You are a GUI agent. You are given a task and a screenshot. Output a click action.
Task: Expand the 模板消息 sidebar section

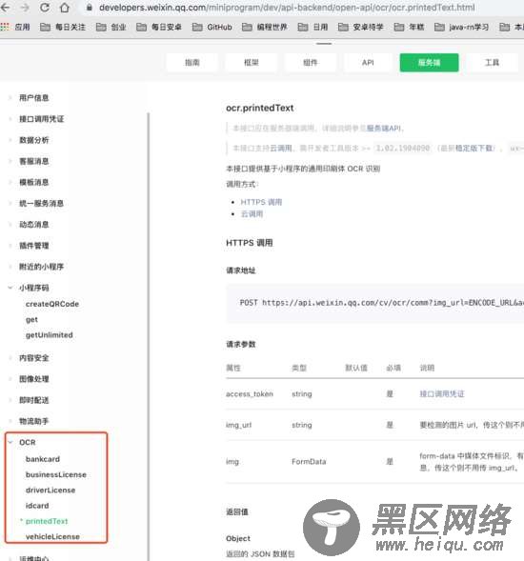[33, 182]
